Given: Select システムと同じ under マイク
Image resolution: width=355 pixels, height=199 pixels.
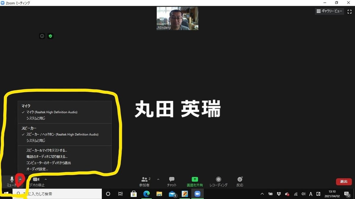Looking at the screenshot, I should click(x=36, y=118).
